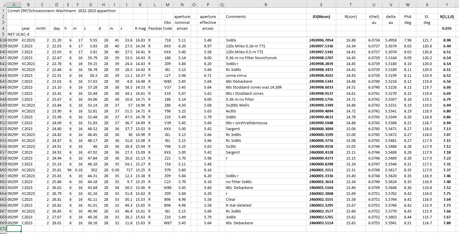Select observatory code V37
Screen dimensions: 459x234
167,87
